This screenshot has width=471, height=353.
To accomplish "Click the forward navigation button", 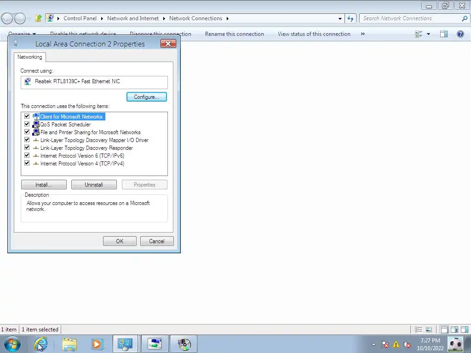I will point(20,18).
